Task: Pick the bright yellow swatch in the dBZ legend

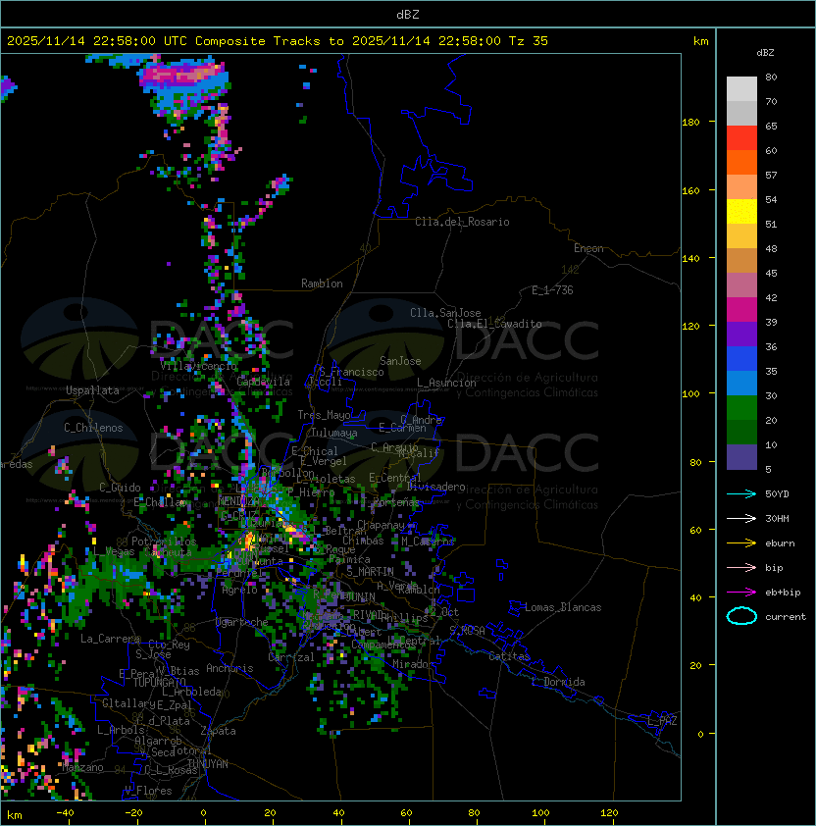Action: (x=741, y=212)
